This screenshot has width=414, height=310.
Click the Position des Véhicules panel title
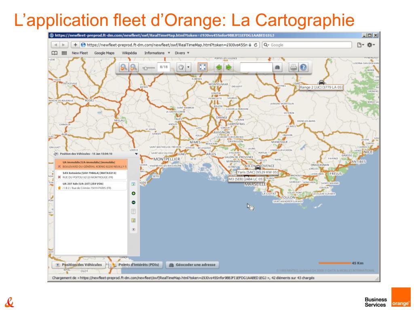(86, 154)
